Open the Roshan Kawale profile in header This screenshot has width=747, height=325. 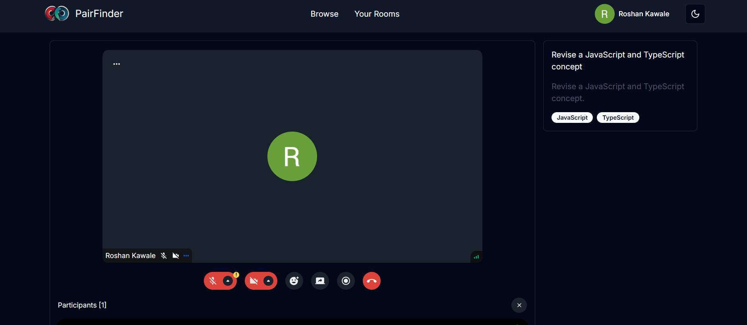pos(632,14)
